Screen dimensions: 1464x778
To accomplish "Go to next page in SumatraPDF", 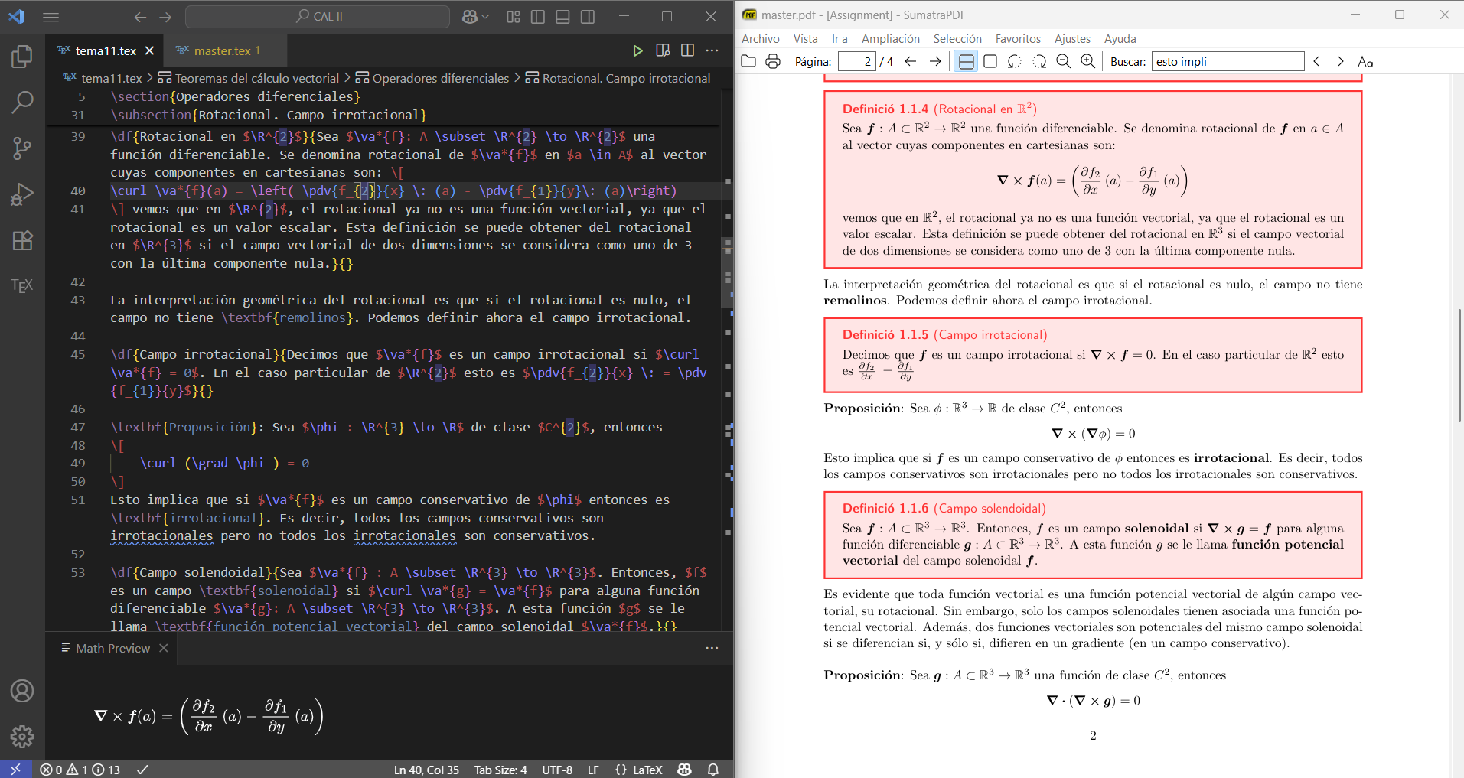I will click(935, 61).
